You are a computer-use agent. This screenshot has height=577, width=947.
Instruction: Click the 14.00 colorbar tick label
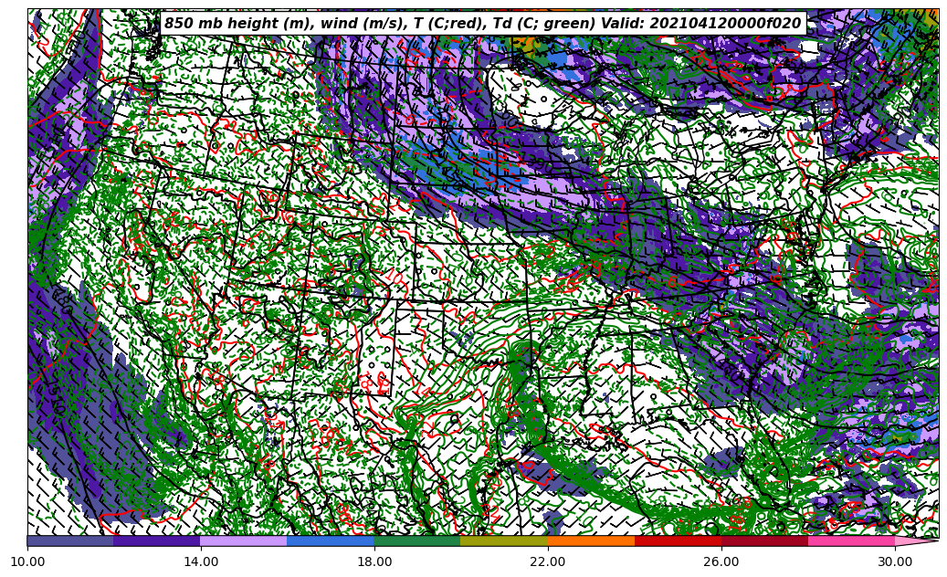coord(201,562)
